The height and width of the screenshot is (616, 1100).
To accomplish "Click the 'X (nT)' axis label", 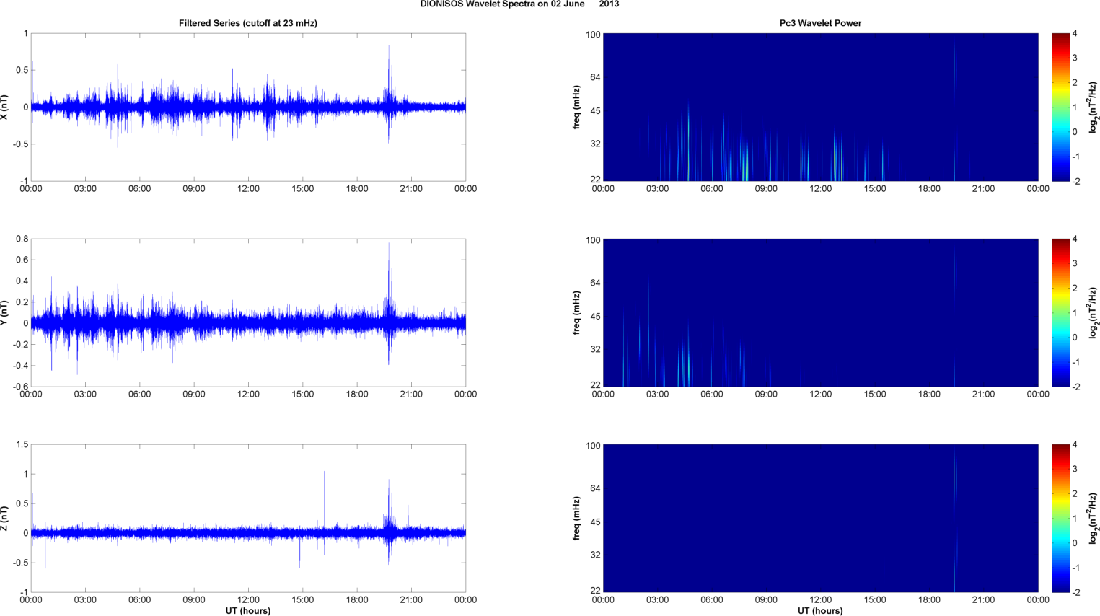I will tap(5, 107).
